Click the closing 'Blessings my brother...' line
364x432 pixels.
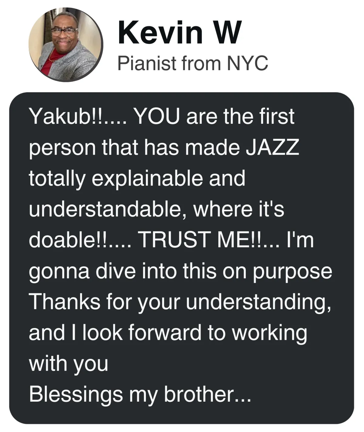140,394
